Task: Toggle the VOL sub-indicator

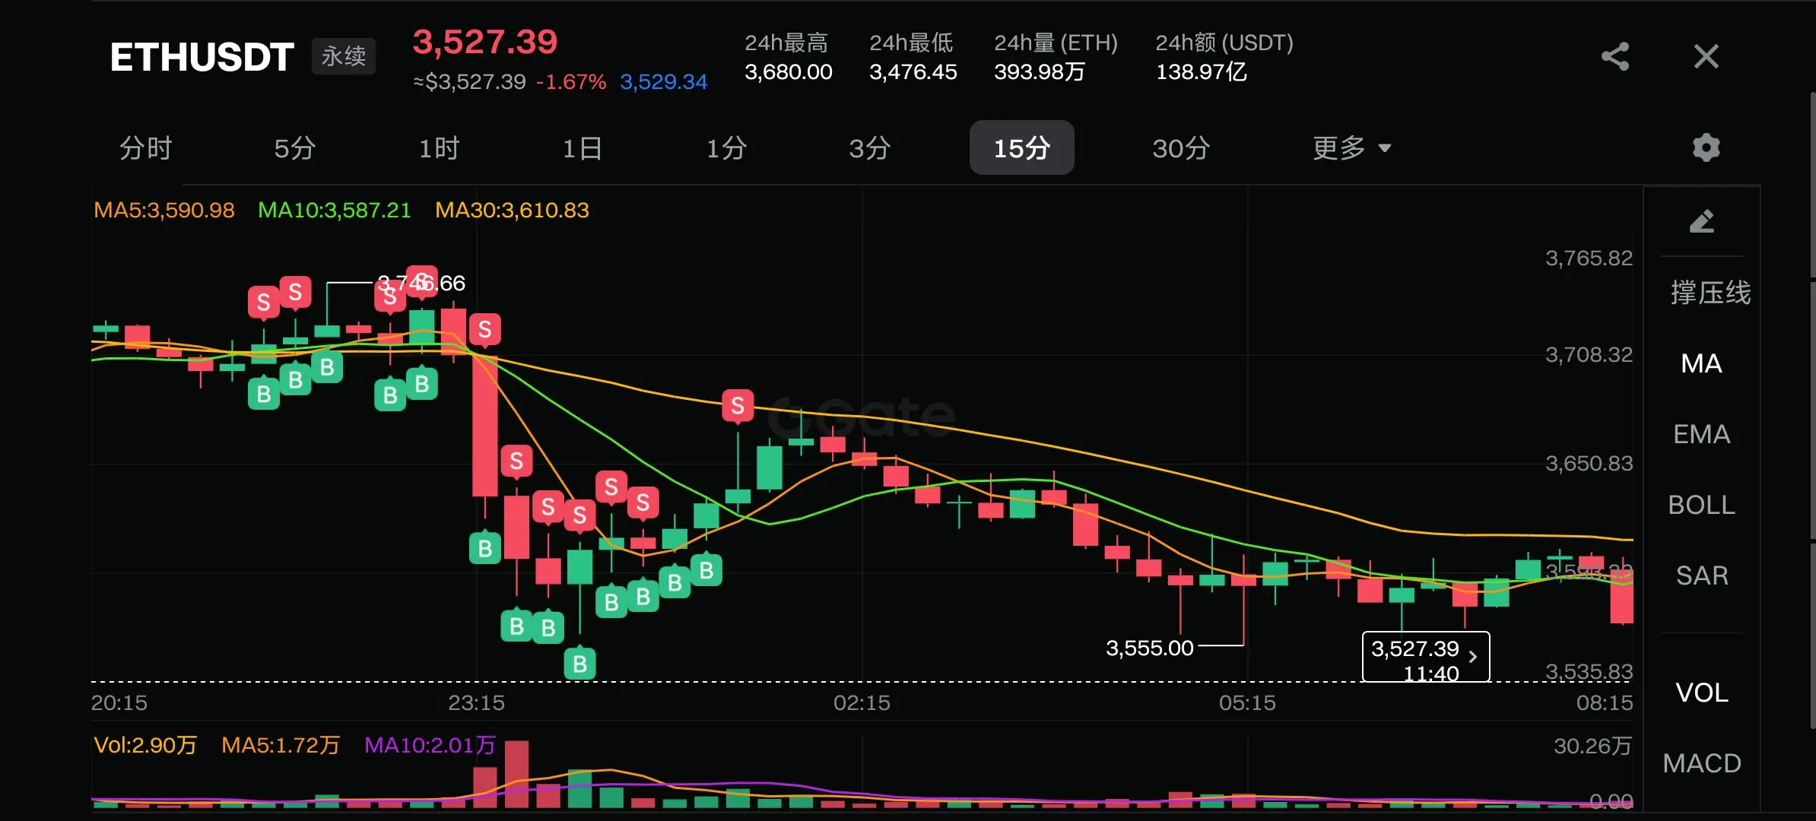Action: point(1701,693)
